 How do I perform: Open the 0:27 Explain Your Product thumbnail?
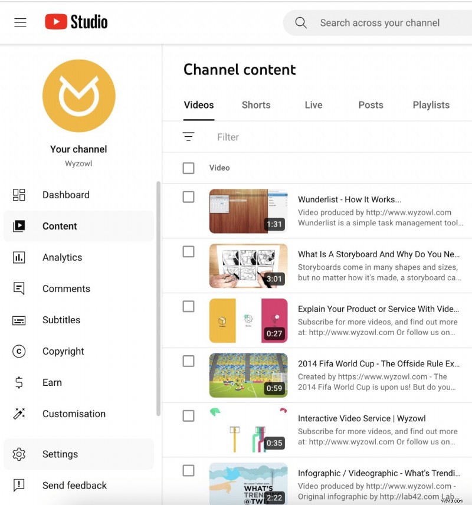click(248, 320)
